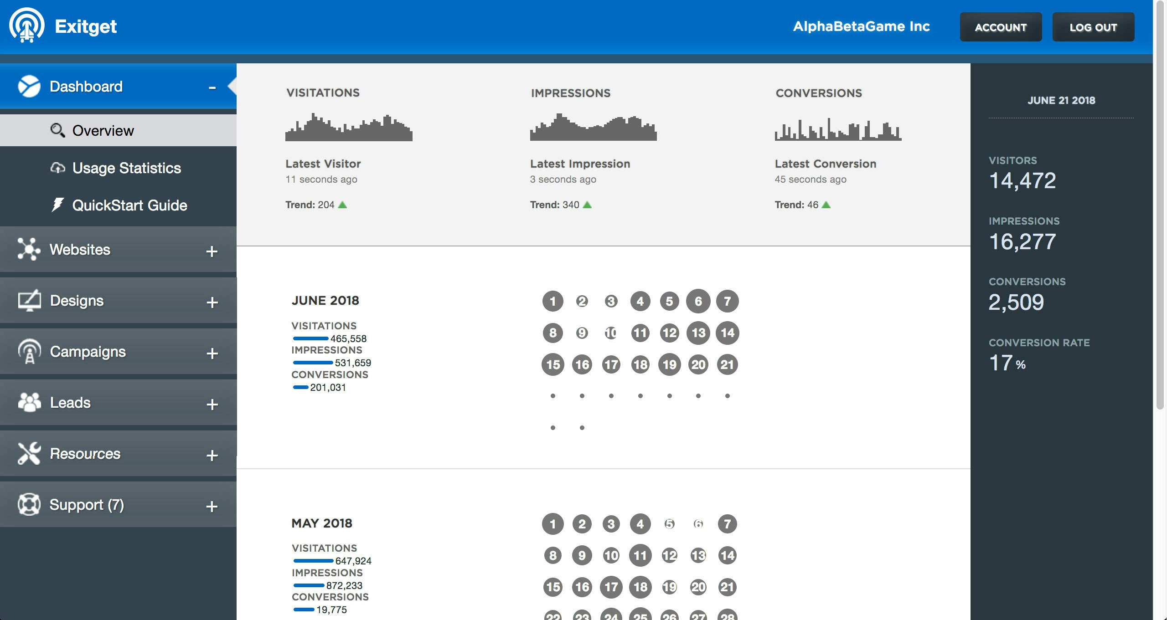
Task: Expand the Campaigns section plus sign
Action: click(x=212, y=354)
